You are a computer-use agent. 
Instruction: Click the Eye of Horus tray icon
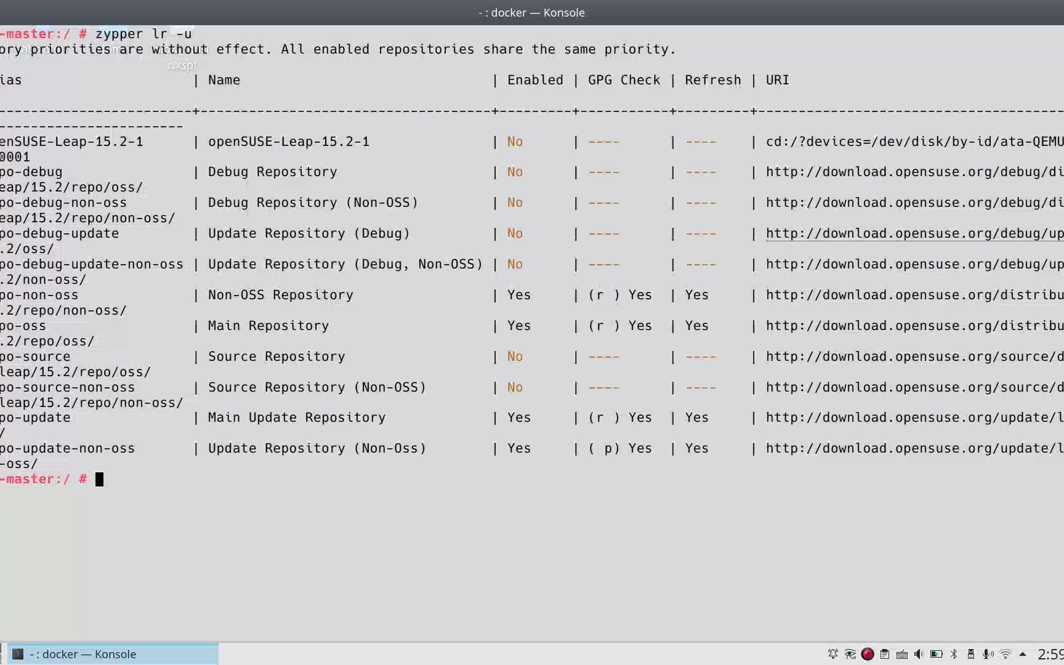(x=850, y=654)
